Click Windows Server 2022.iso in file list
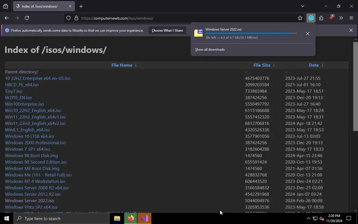This screenshot has width=358, height=224. click(x=30, y=201)
